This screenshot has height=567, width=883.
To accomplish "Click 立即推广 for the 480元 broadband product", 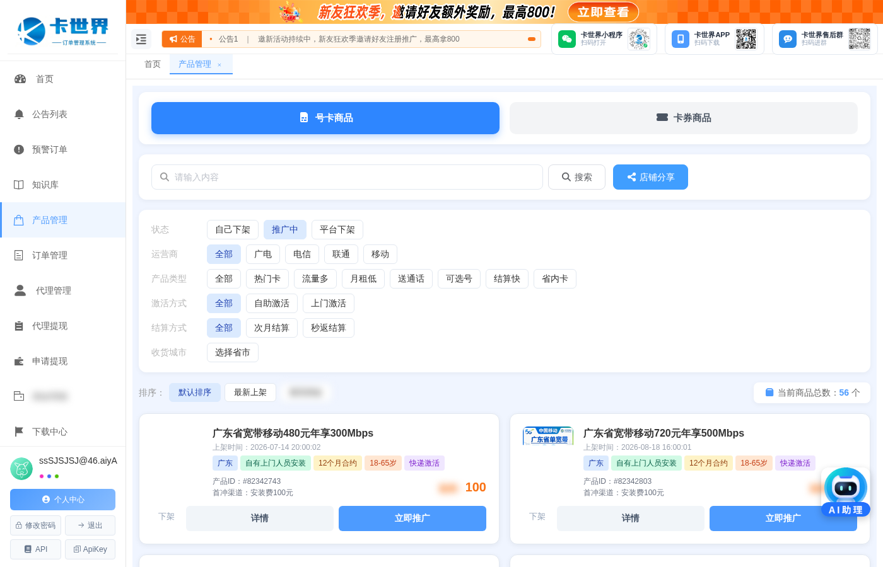I will coord(412,518).
